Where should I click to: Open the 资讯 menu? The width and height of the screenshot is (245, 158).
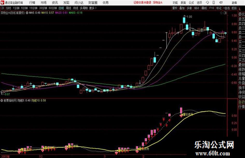(x=55, y=3)
